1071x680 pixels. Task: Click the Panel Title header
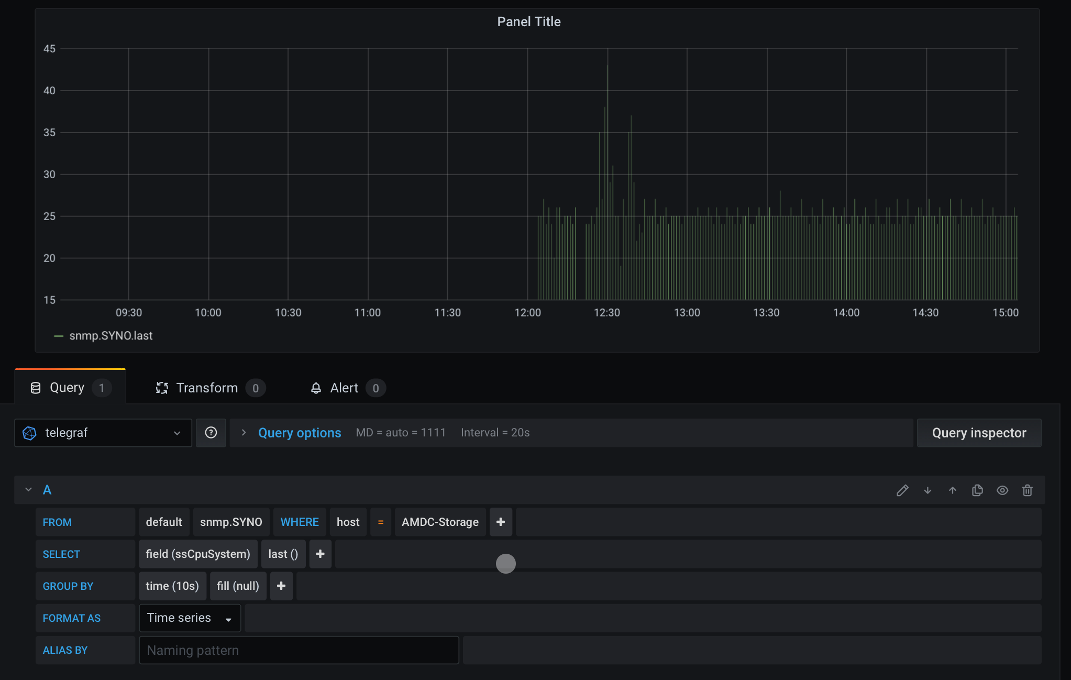(x=529, y=21)
